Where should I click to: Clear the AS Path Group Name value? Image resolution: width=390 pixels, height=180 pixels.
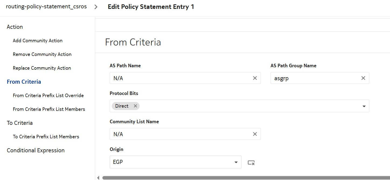pyautogui.click(x=363, y=78)
